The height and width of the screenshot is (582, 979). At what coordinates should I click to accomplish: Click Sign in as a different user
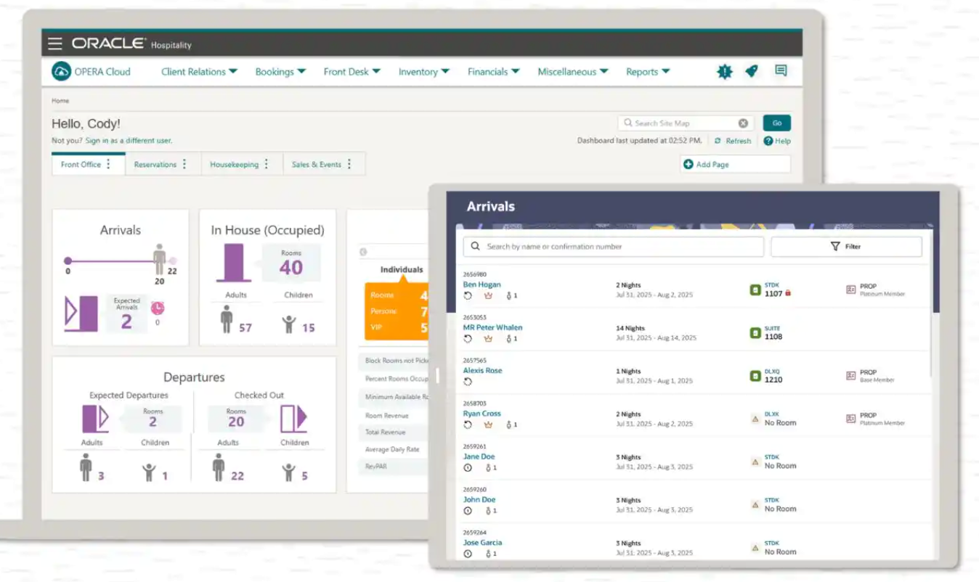(x=129, y=141)
